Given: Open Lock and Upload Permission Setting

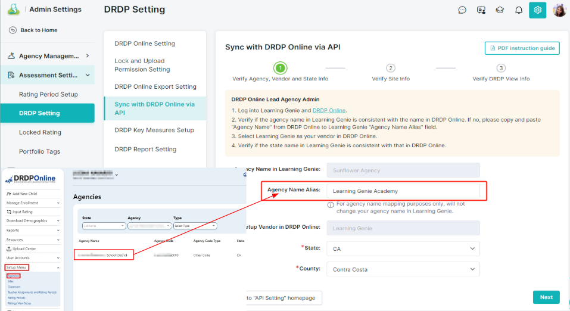Looking at the screenshot, I should tap(142, 65).
